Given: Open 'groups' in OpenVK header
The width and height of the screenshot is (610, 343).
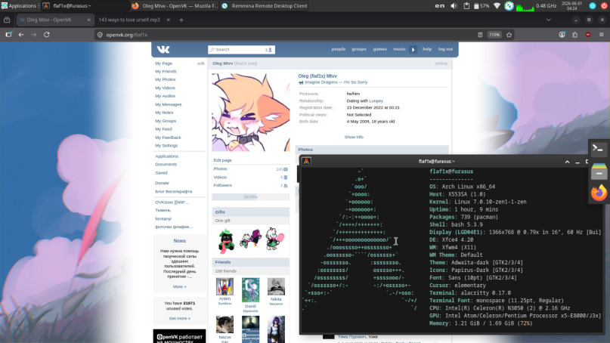Looking at the screenshot, I should [x=359, y=49].
